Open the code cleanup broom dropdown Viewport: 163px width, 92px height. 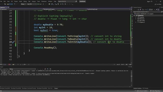[25, 65]
